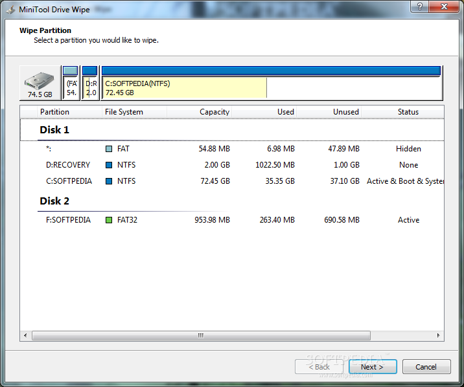Click the disabled Back button
The image size is (464, 387).
coord(319,367)
